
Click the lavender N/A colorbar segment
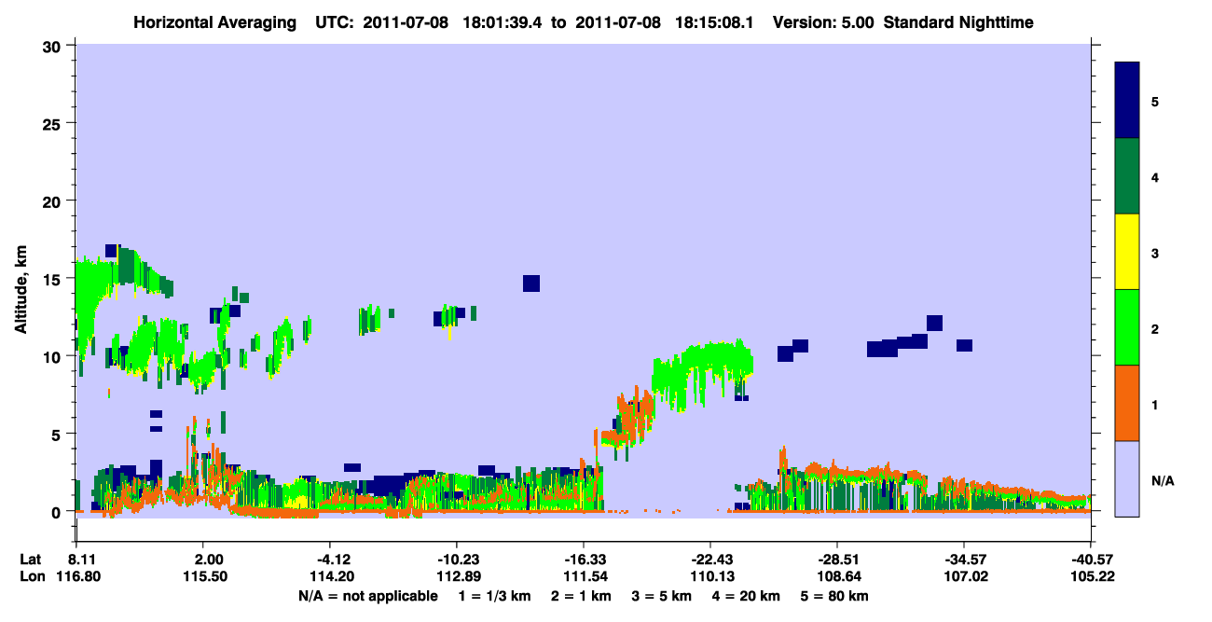pyautogui.click(x=1127, y=477)
